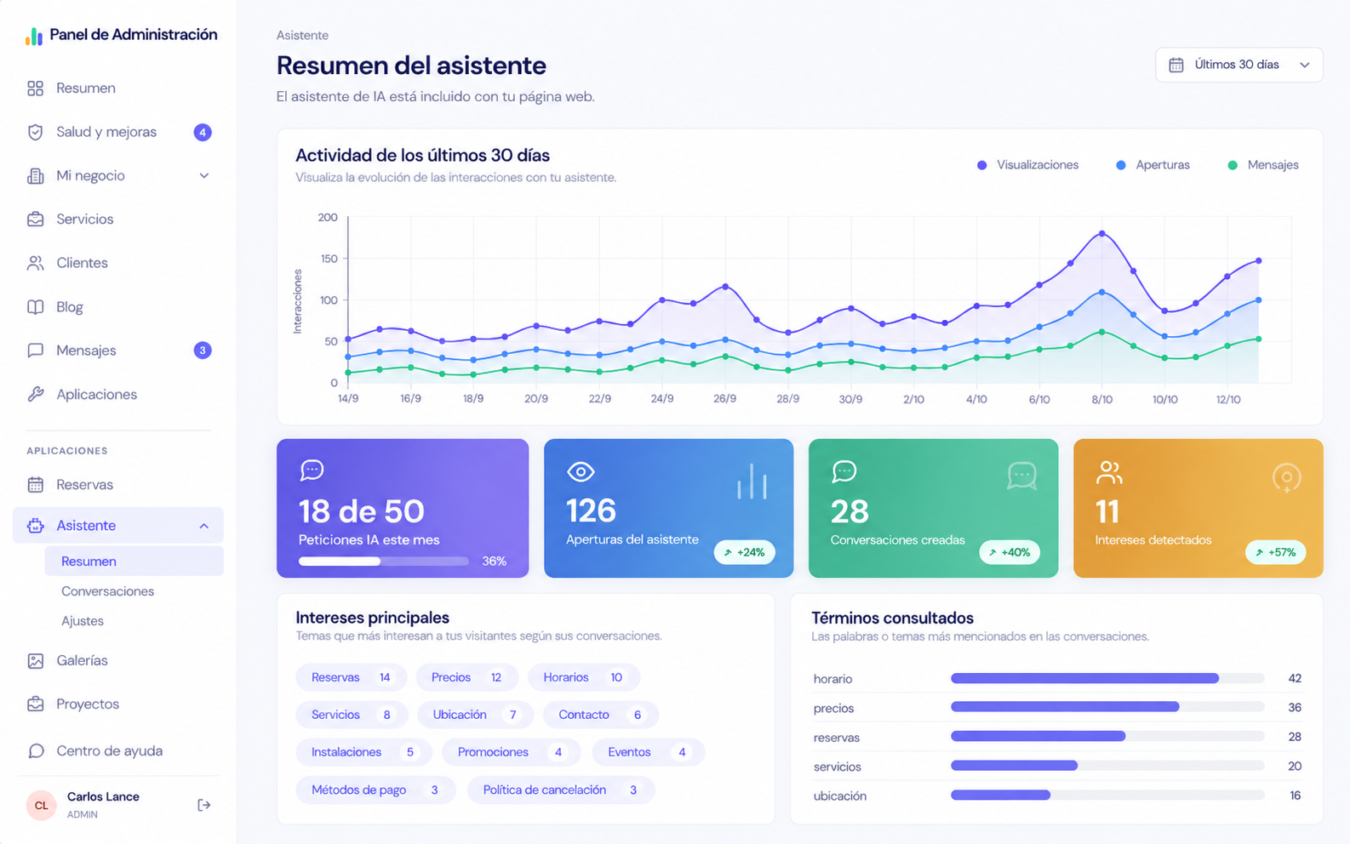Click the Servicios briefcase icon

point(35,220)
